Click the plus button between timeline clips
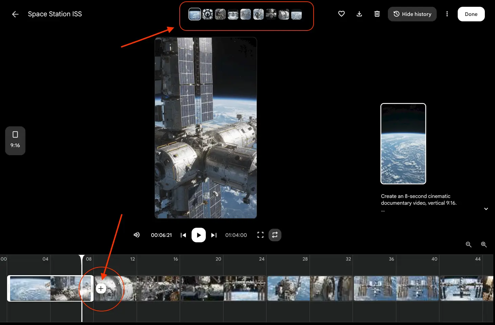The image size is (495, 325). coord(101,288)
